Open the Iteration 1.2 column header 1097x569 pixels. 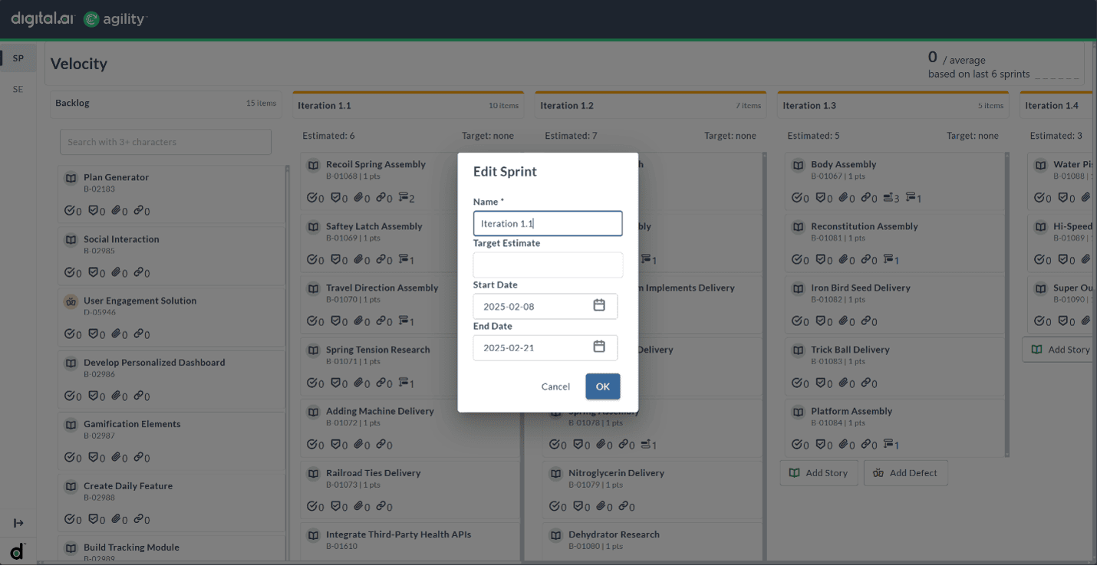click(x=650, y=105)
